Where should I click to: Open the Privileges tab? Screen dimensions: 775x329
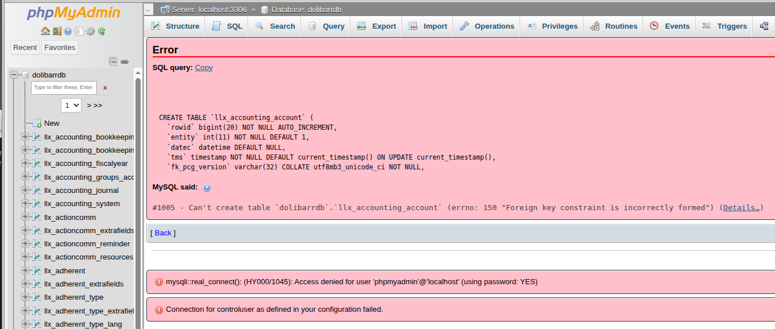pyautogui.click(x=552, y=26)
